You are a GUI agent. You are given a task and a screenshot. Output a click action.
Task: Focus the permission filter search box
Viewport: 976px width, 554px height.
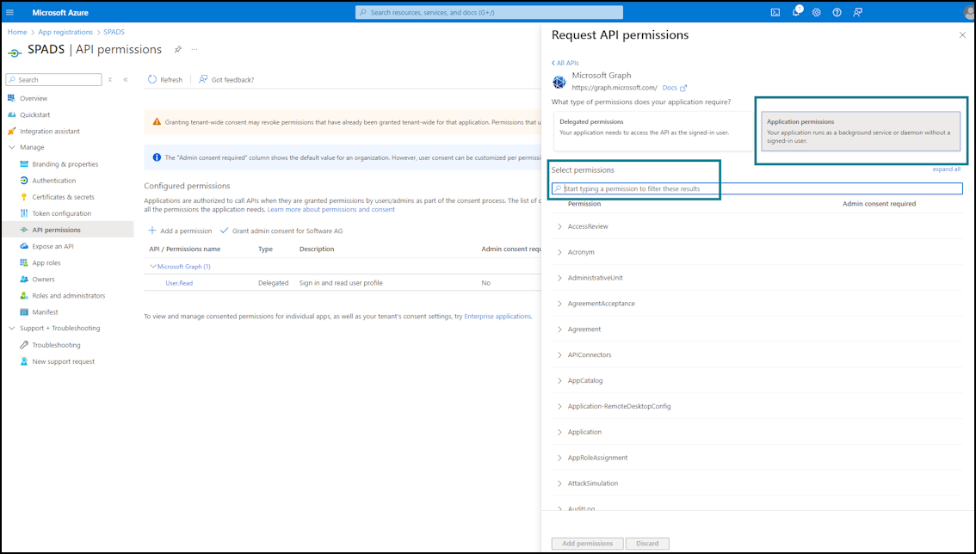757,188
